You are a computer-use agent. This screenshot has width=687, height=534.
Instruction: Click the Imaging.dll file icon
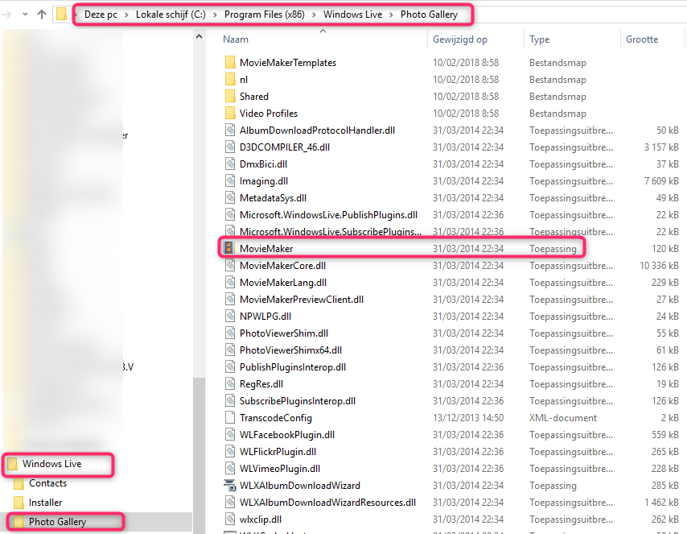(x=230, y=180)
